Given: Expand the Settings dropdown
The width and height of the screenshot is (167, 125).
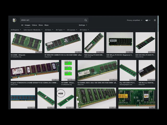Looking at the screenshot, I should (x=83, y=25).
